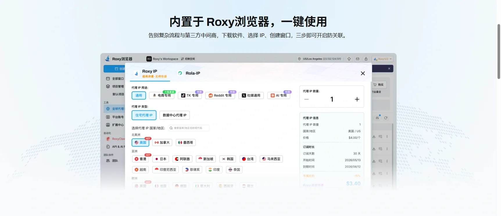Open 默认项目 in the sidebar
This screenshot has height=216, width=501.
tap(118, 94)
